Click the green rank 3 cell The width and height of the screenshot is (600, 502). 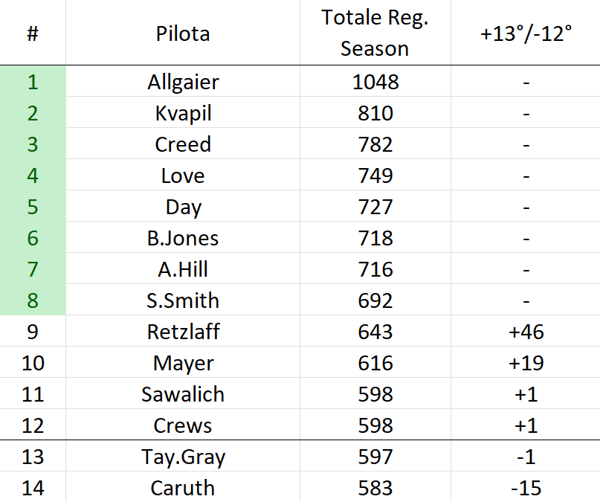pos(33,144)
